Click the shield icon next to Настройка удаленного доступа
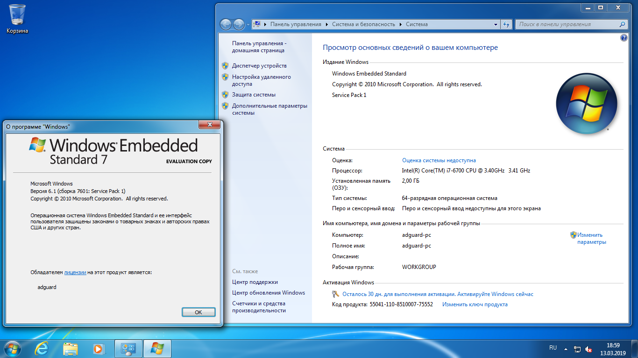638x358 pixels. [x=225, y=77]
